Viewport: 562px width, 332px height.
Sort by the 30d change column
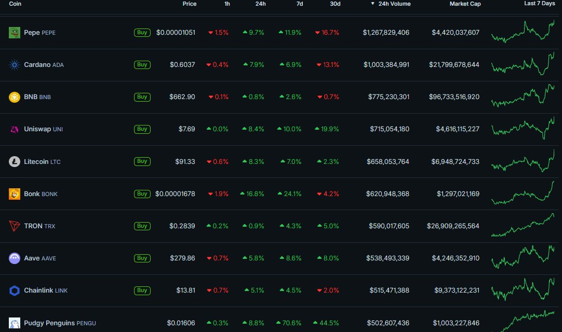pyautogui.click(x=335, y=4)
